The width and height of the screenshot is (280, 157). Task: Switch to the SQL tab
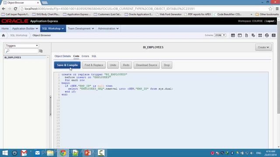click(94, 56)
